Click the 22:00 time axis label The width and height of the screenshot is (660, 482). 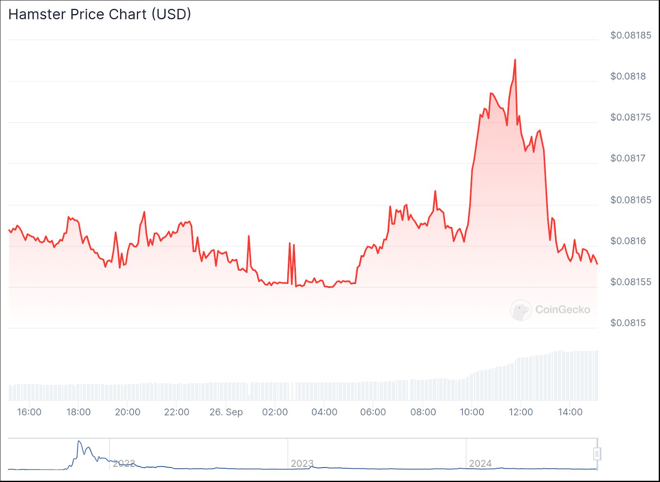[x=177, y=412]
